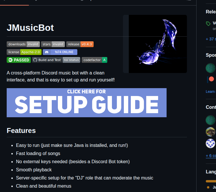Open the Learn more sponsoring link
Screen dimensions: 216x192
[x=211, y=92]
